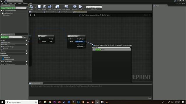
Task: Add an event dispatcher with its plus icon
Action: tap(26, 62)
